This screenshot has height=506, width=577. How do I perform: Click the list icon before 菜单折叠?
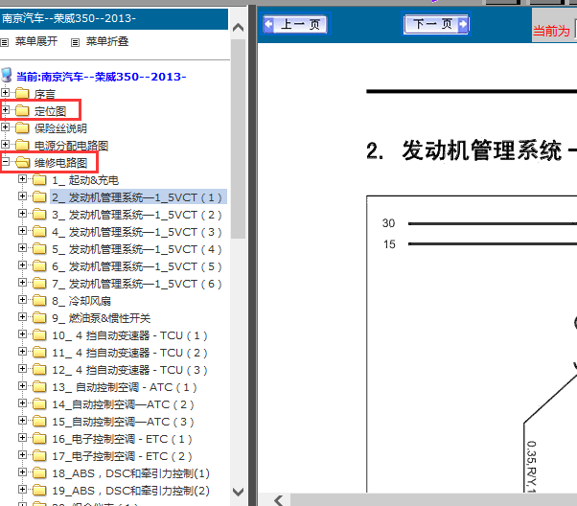75,43
